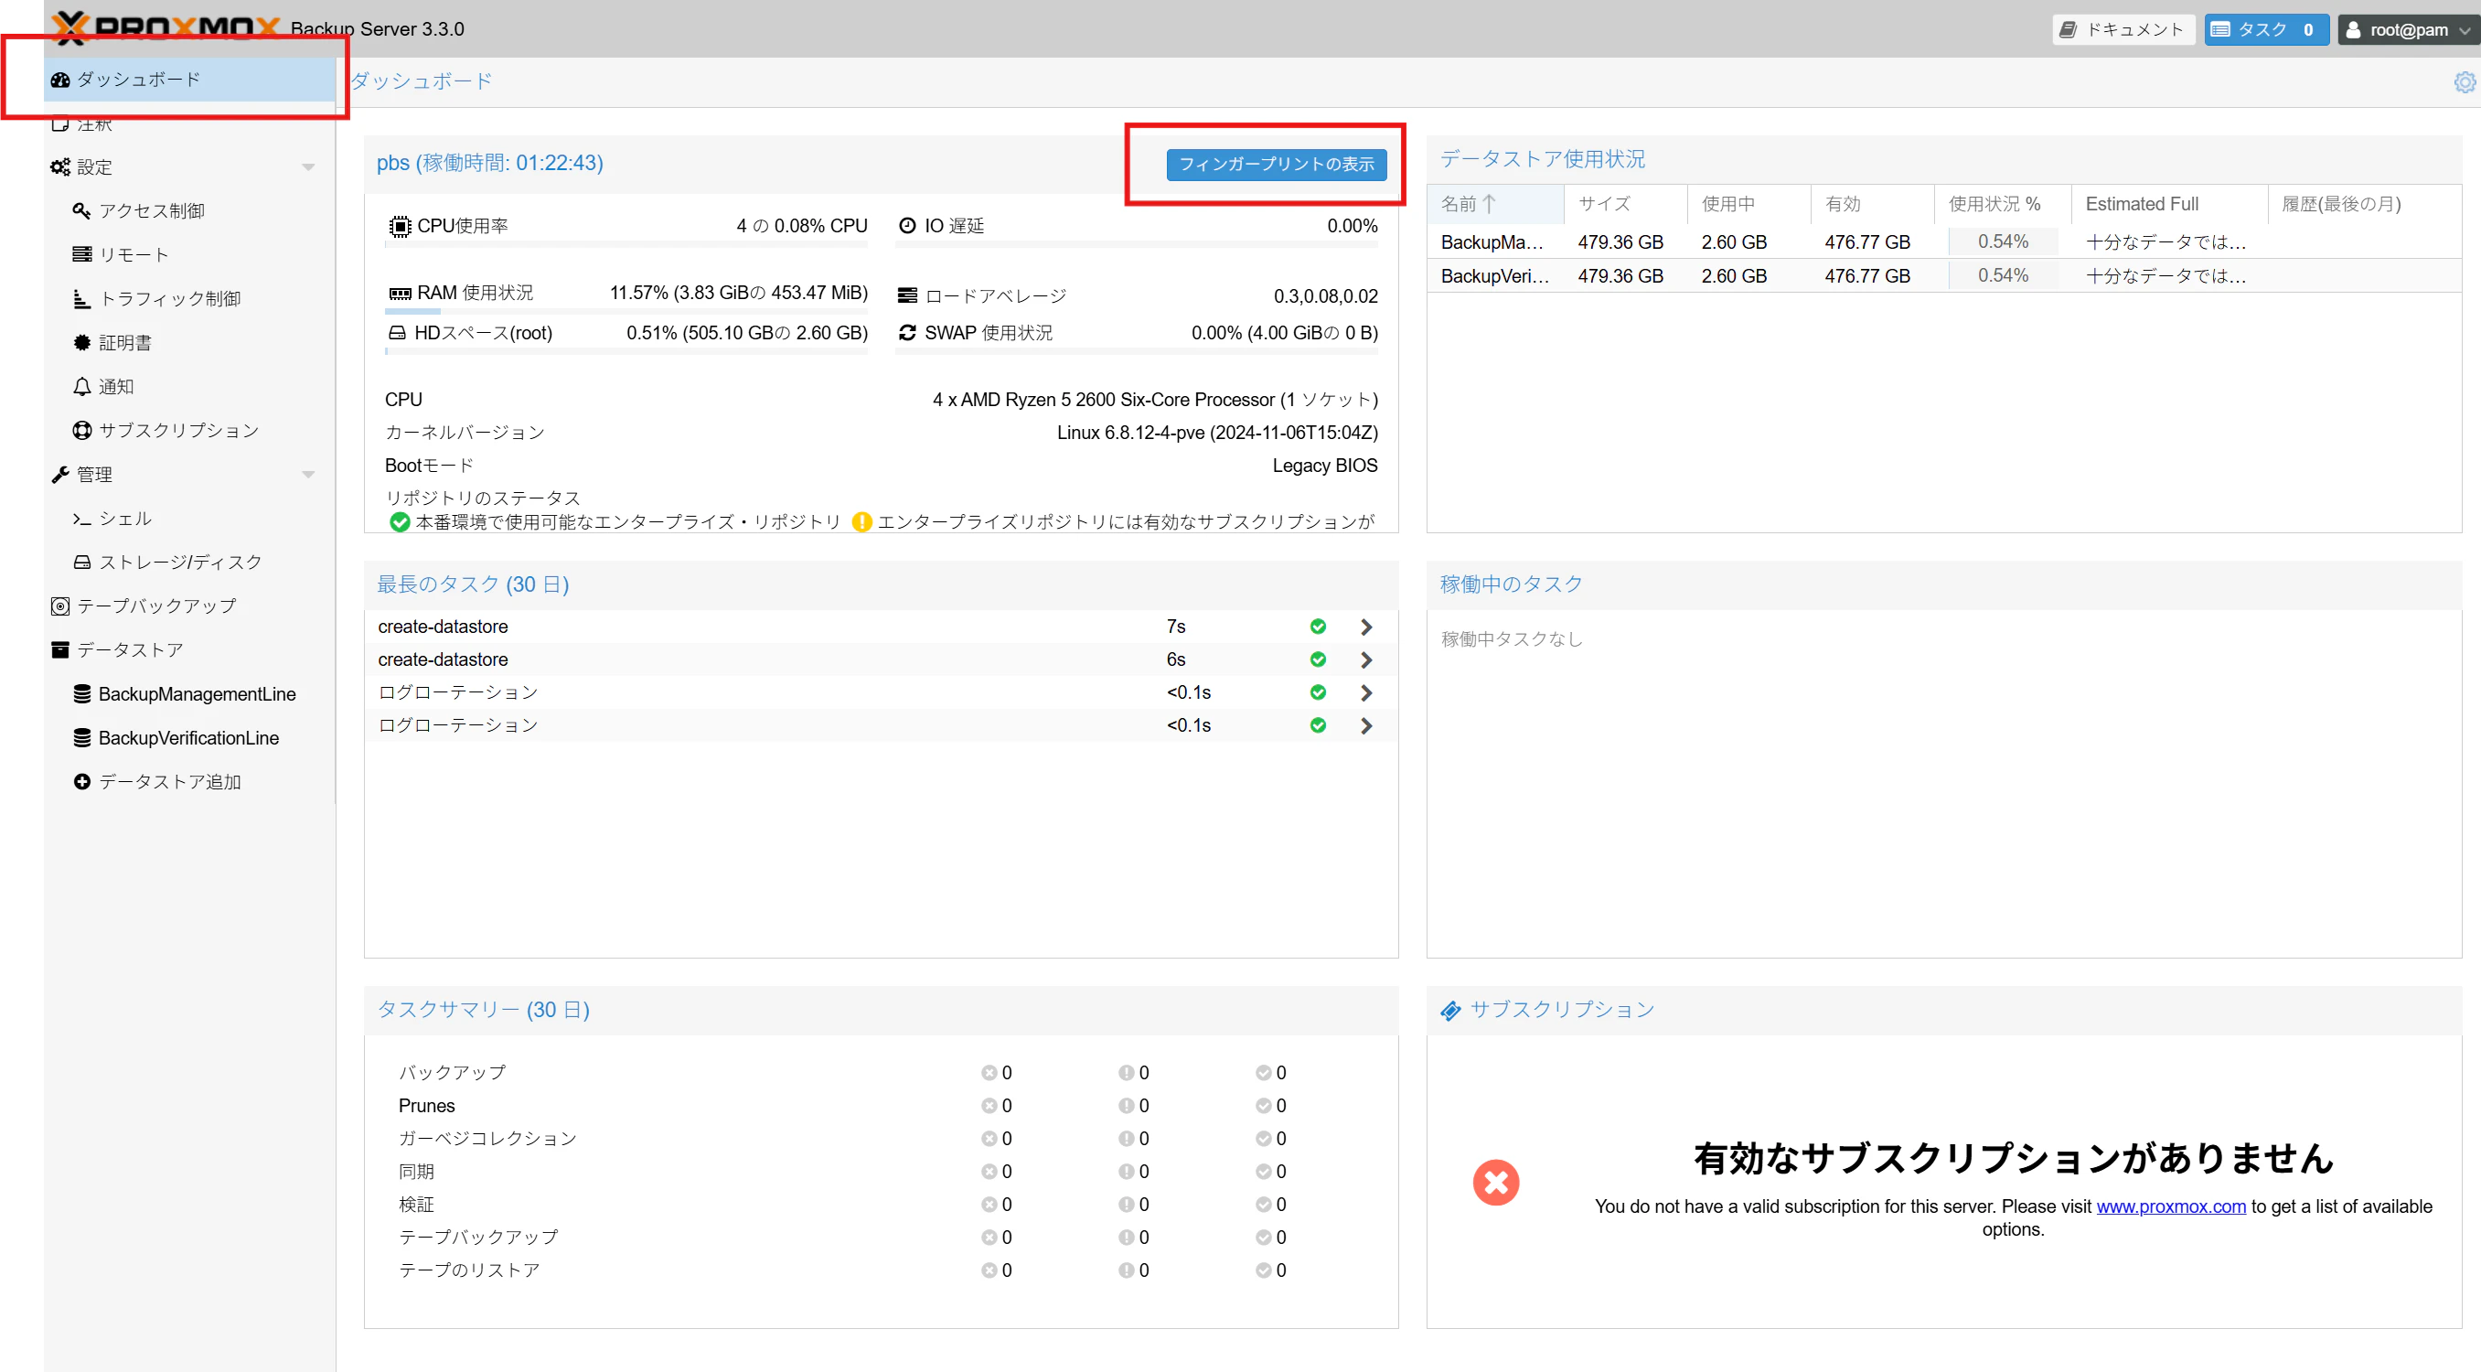
Task: Open the www.proxmox.com link
Action: (x=2170, y=1206)
